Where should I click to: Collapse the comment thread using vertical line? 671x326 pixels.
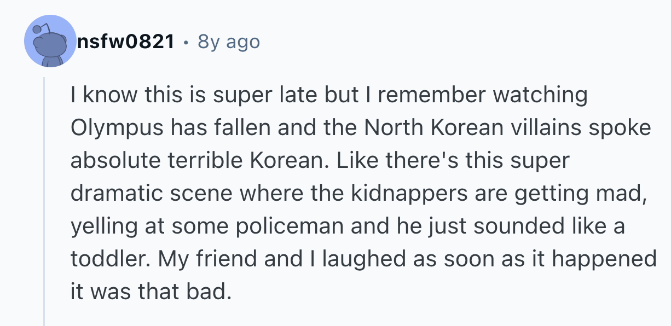point(44,202)
